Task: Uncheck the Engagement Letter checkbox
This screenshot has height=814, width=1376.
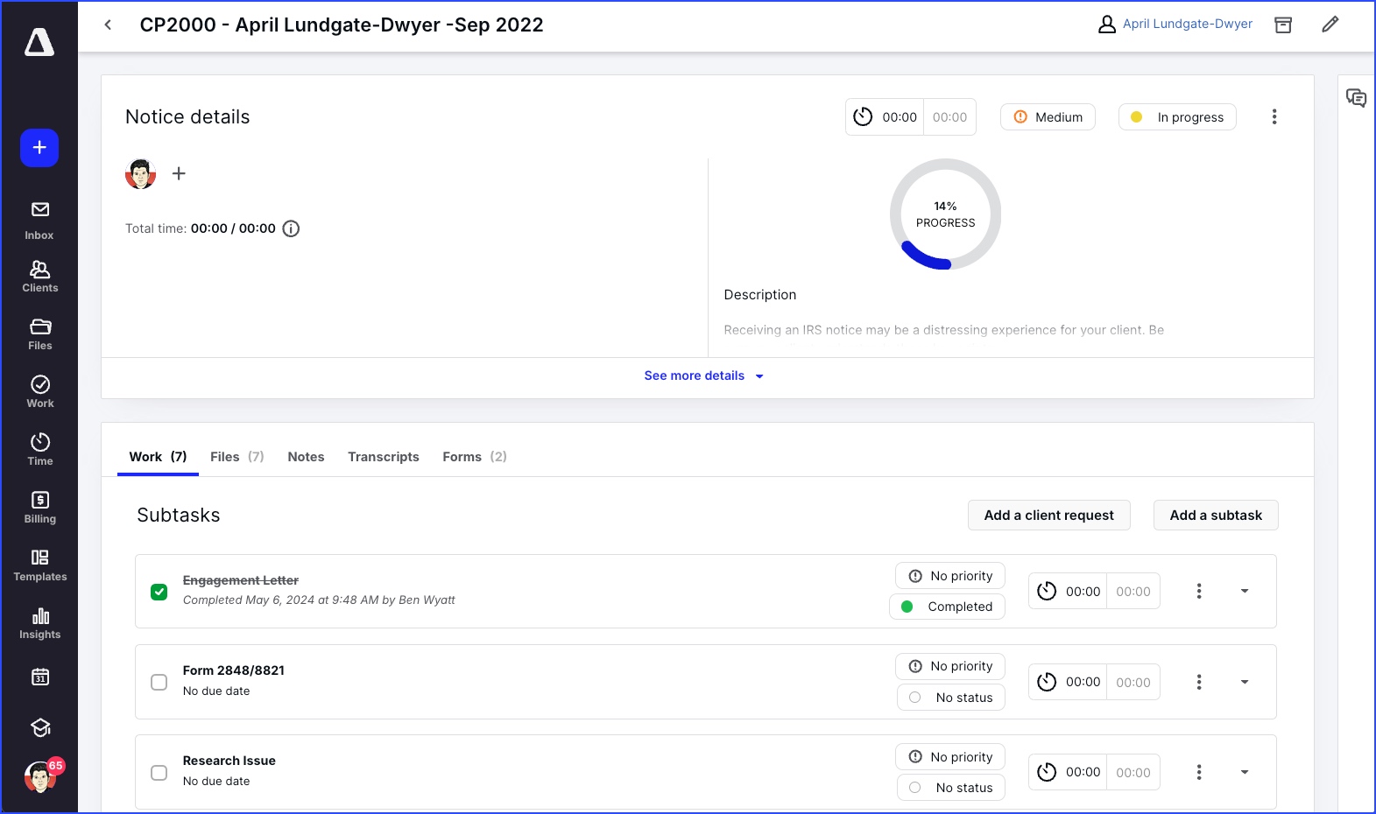Action: [159, 592]
